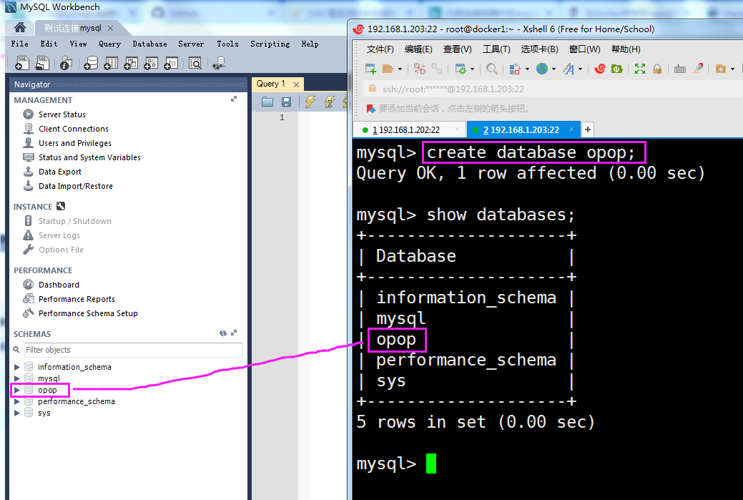This screenshot has width=743, height=500.
Task: Click the Xshell add current session bookmark icon
Action: pos(370,109)
